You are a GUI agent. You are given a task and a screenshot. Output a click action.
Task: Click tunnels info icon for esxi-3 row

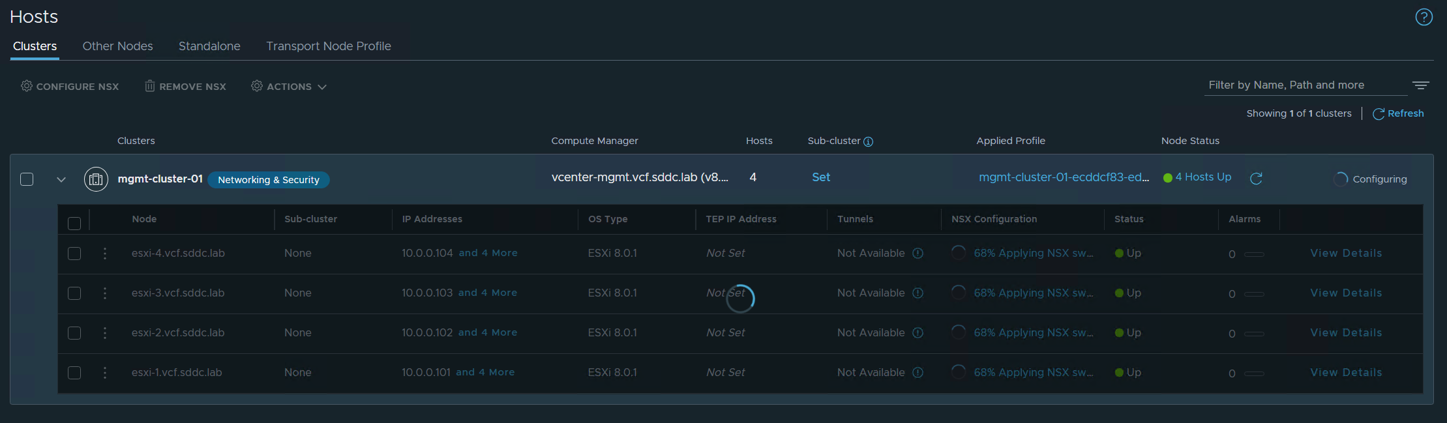[x=917, y=293]
